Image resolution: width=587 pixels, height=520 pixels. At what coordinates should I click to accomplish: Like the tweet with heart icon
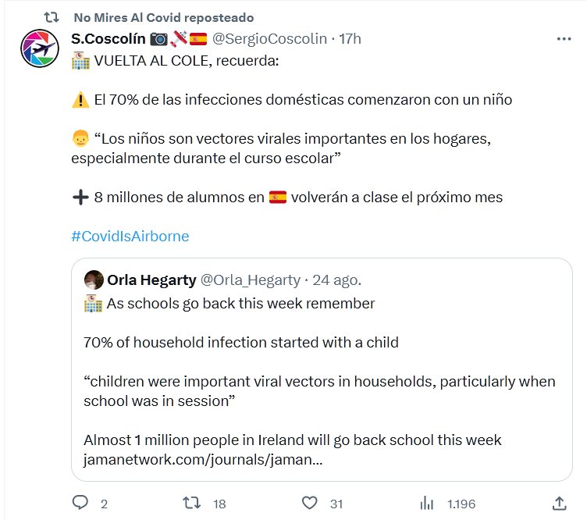tap(310, 503)
